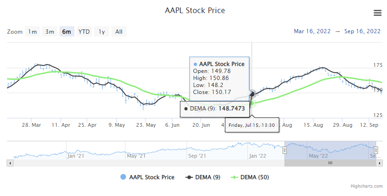Click the navigator left range handle

click(284, 150)
